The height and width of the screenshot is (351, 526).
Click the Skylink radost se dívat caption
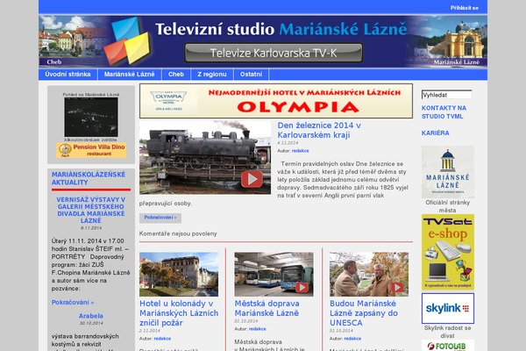[x=447, y=332]
